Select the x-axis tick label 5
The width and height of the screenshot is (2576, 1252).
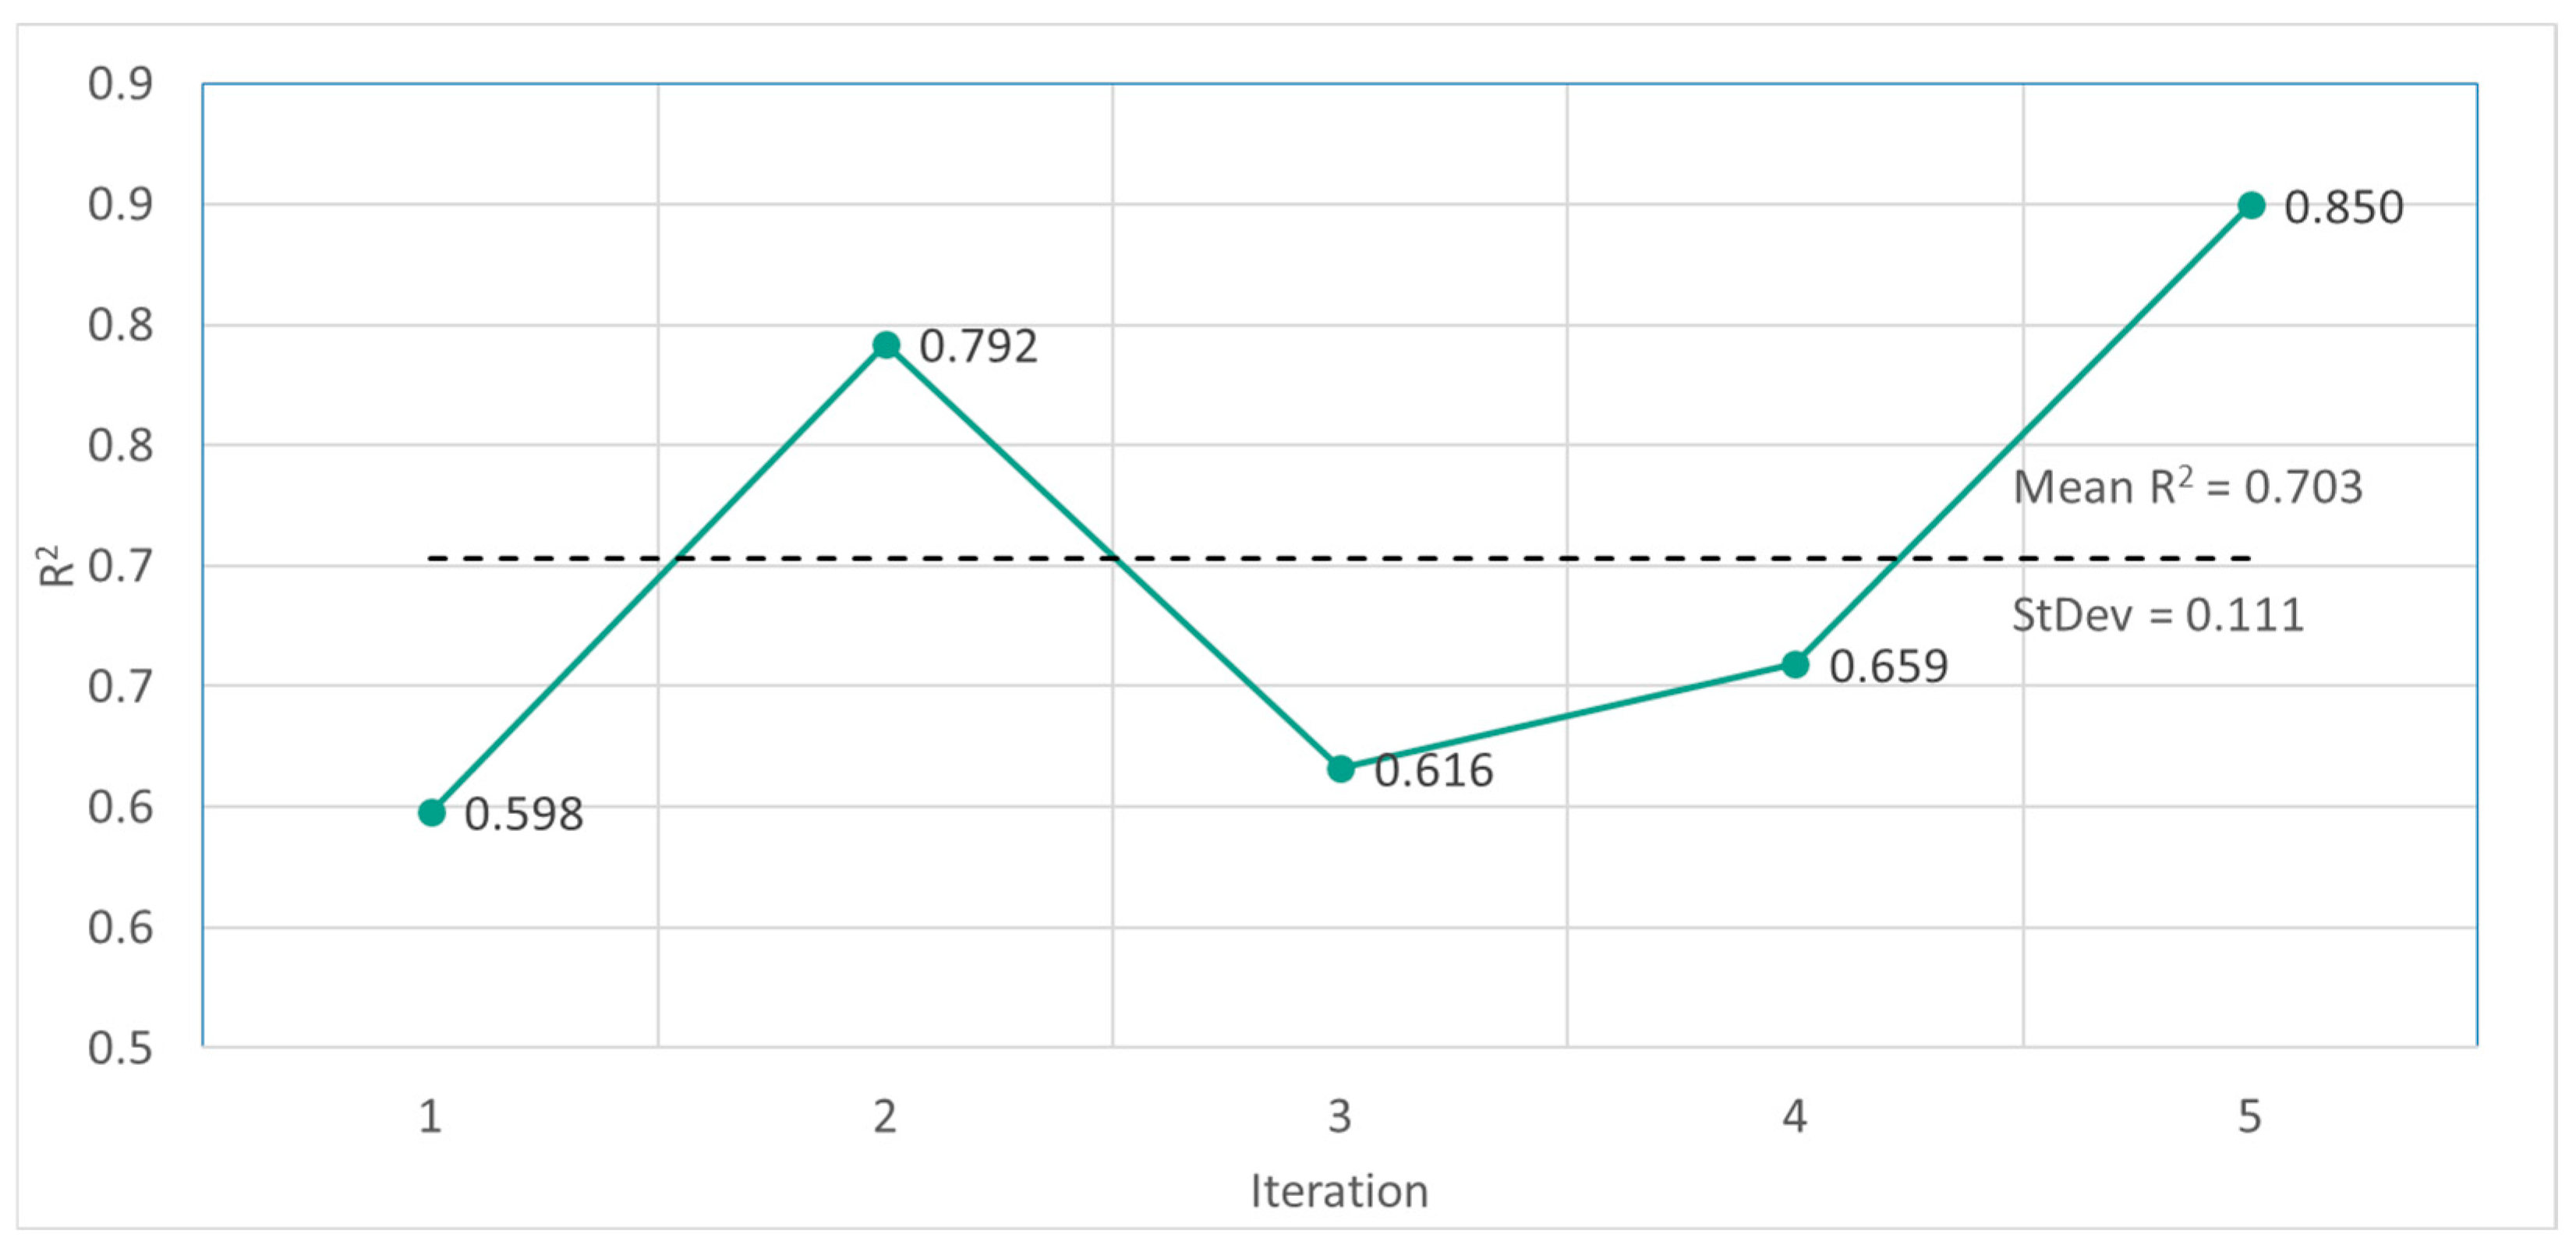[x=2250, y=1116]
